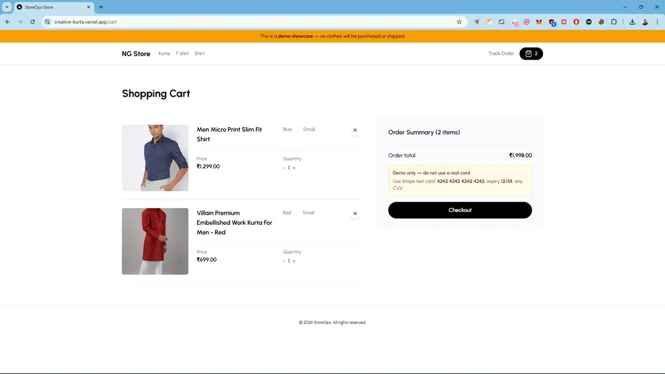Open the Chrome profile avatar
Screen dimensions: 665x374
point(645,22)
